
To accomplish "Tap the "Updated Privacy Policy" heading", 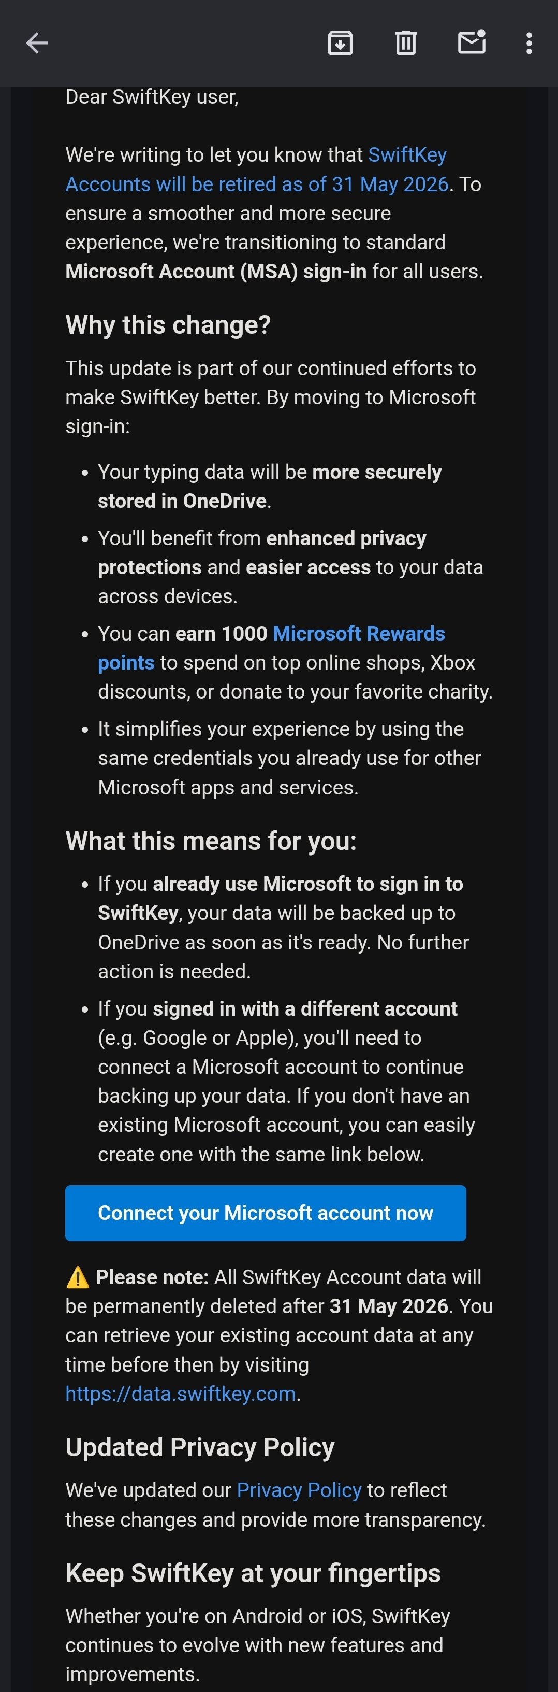I will point(199,1447).
